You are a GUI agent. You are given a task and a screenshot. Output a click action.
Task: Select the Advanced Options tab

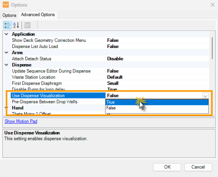pyautogui.click(x=38, y=15)
